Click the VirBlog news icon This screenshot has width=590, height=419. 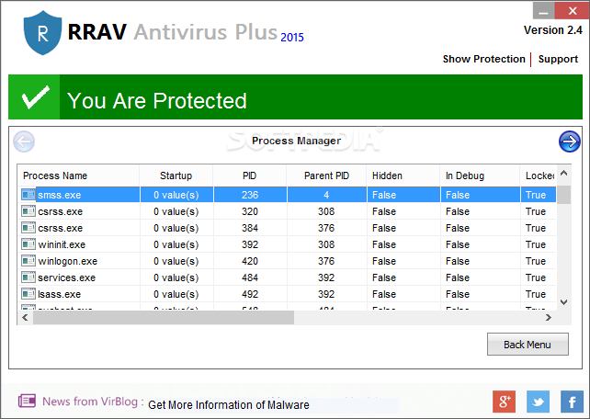coord(27,401)
